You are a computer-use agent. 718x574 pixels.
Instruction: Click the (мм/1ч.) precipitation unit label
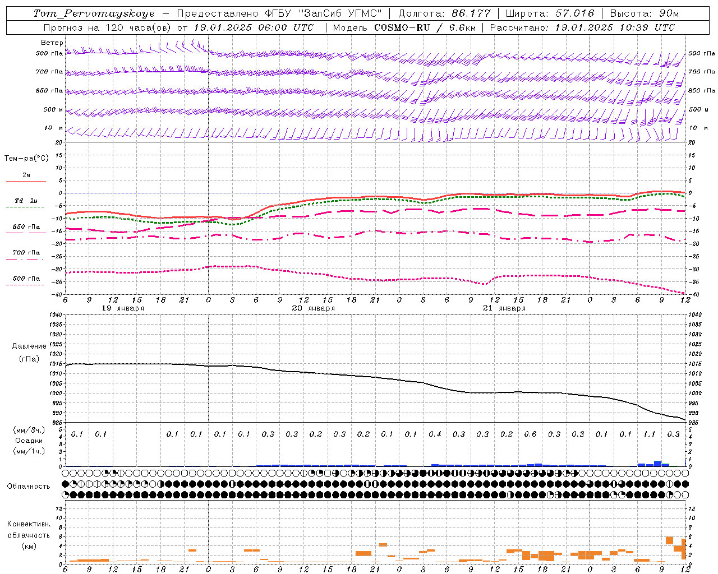[x=29, y=451]
